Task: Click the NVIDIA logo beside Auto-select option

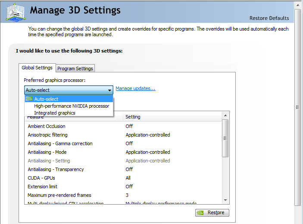Action: pyautogui.click(x=29, y=99)
